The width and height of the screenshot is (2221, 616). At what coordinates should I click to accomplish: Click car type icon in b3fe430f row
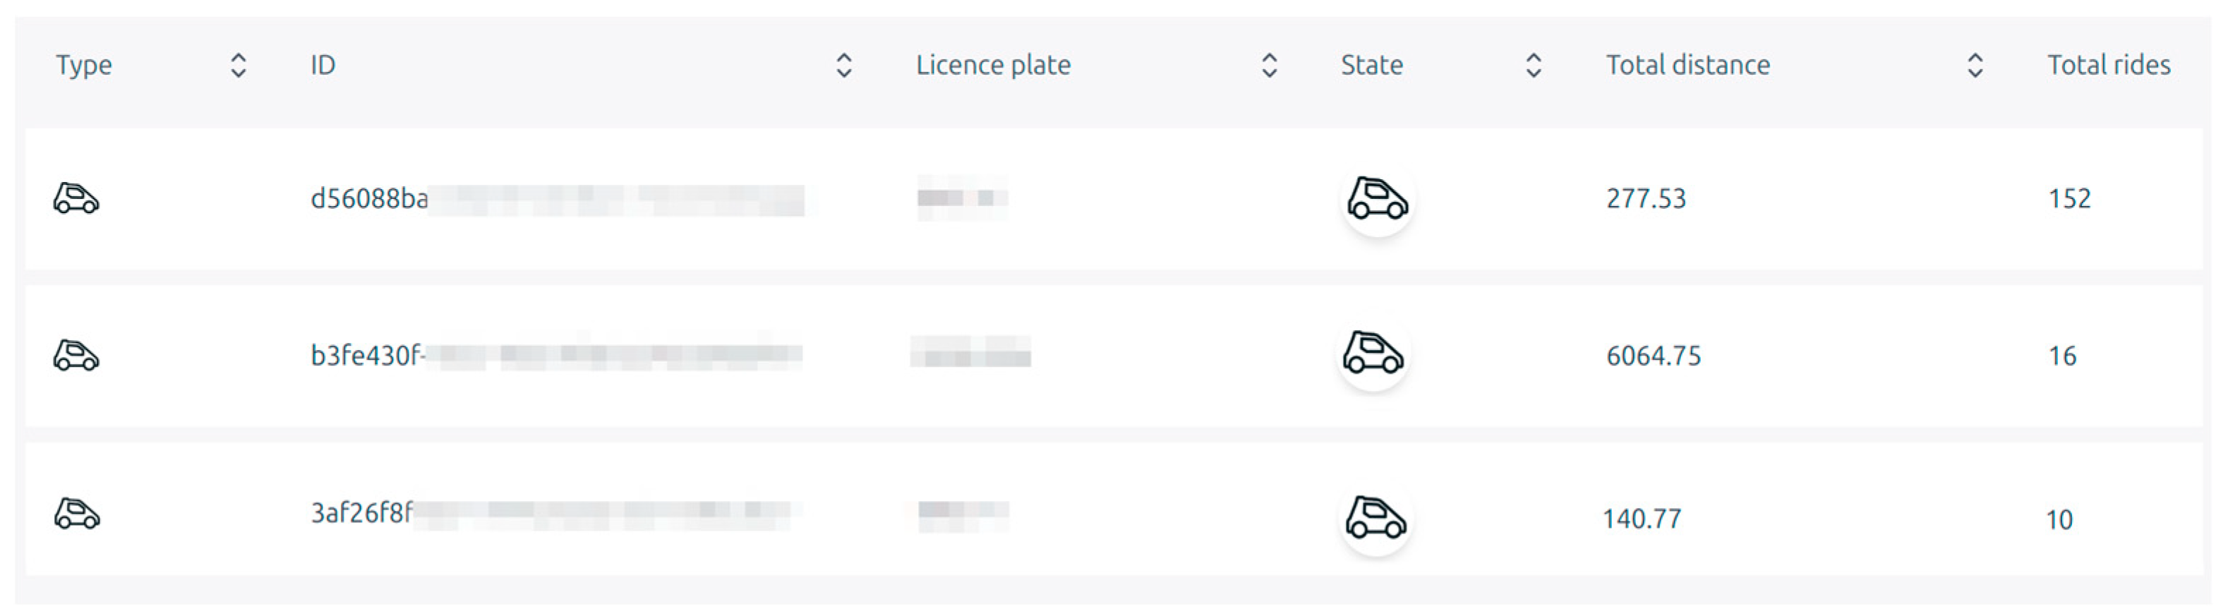(x=76, y=355)
